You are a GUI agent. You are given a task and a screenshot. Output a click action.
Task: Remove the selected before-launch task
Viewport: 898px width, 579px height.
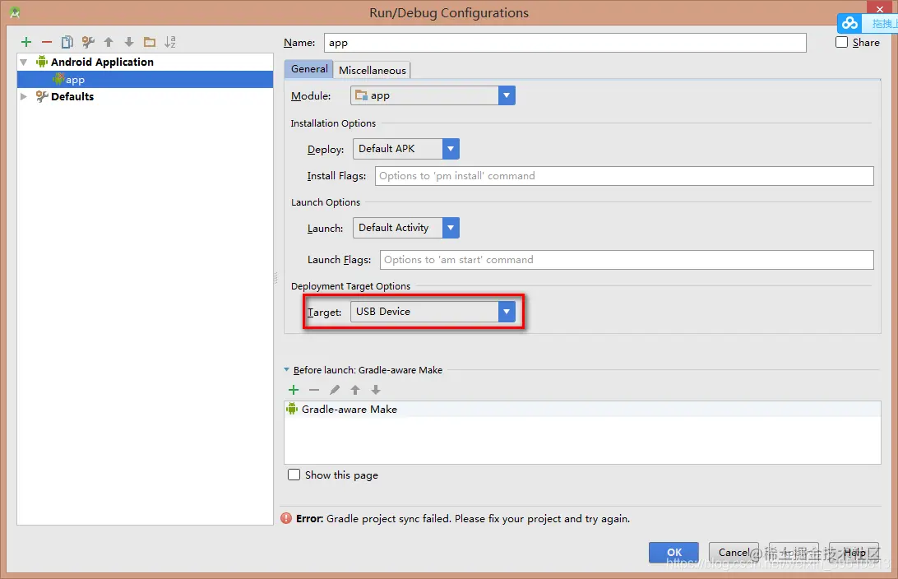[314, 390]
